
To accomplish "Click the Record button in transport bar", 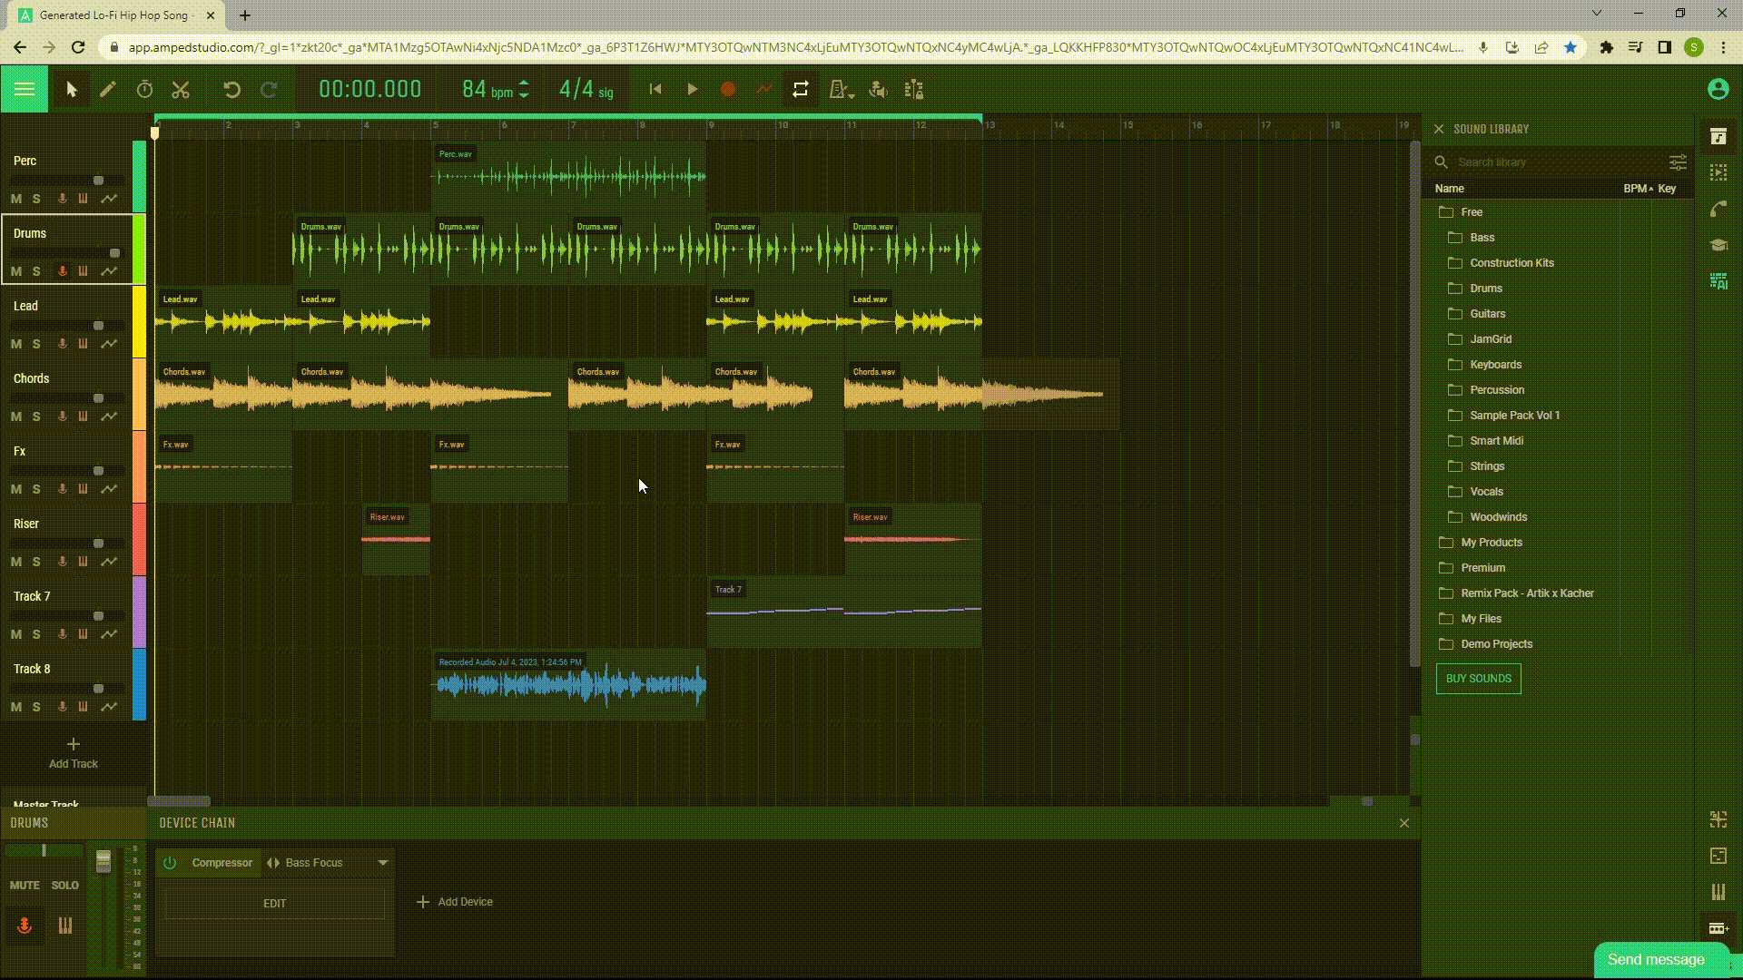I will 728,89.
